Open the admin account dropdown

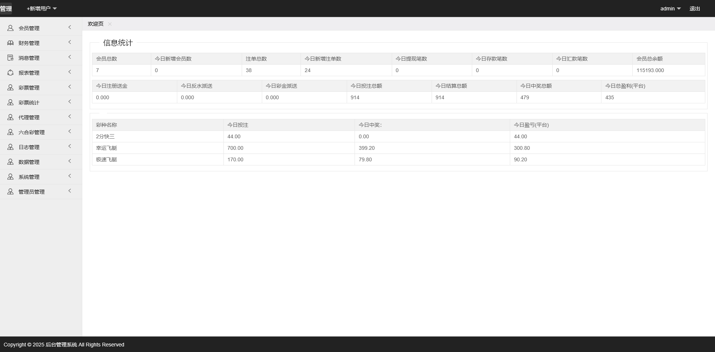click(670, 9)
